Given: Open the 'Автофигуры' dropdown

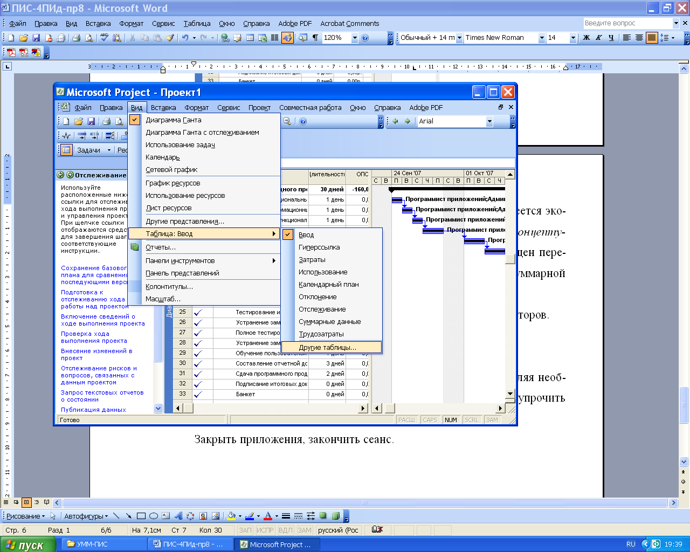Looking at the screenshot, I should [86, 516].
